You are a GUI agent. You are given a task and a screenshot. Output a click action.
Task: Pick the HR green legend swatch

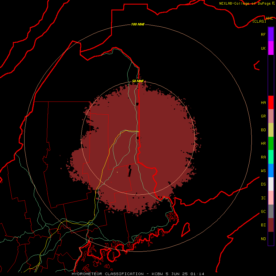tap(271, 144)
